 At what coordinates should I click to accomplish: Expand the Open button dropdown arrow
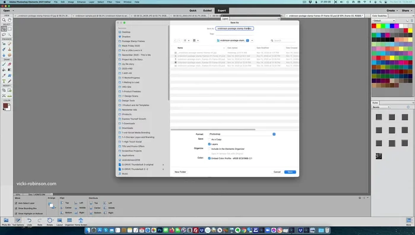pos(13,11)
